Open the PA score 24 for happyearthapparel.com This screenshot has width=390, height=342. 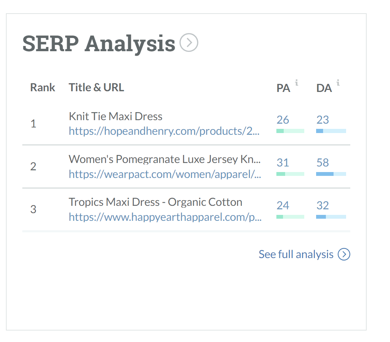283,205
